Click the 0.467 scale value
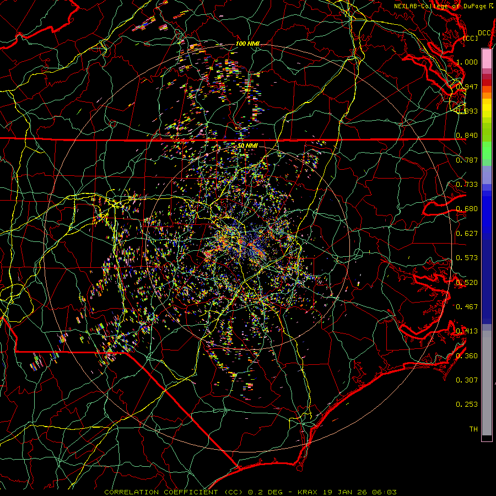 (x=467, y=307)
